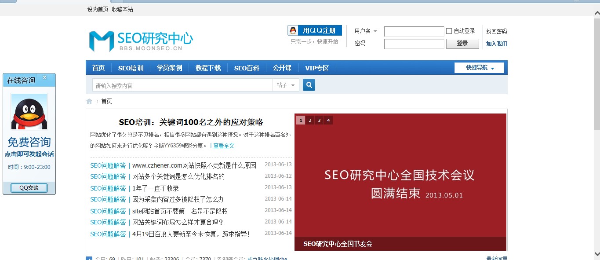Image resolution: width=600 pixels, height=260 pixels.
Task: Click the home icon in breadcrumb
Action: pos(89,101)
